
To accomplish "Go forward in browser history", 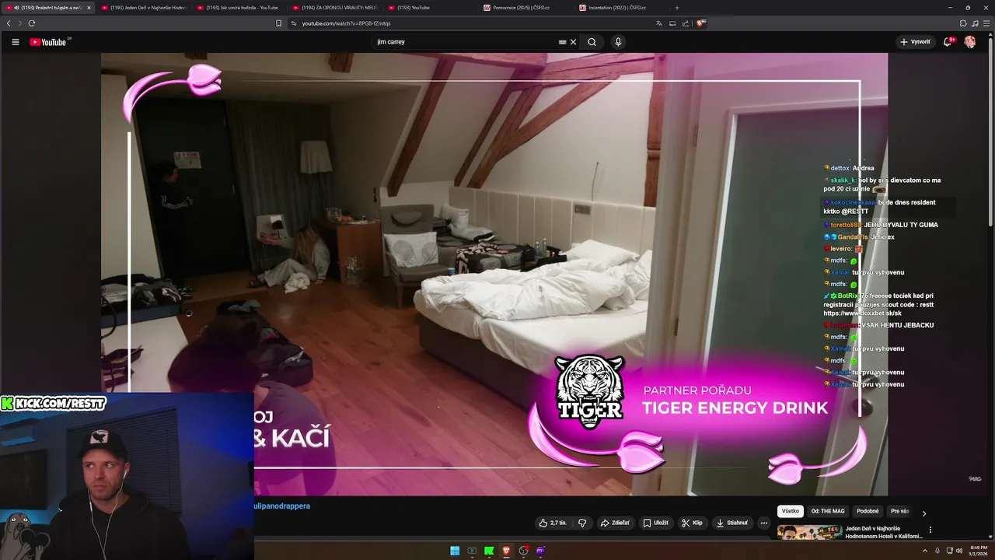I will point(20,23).
